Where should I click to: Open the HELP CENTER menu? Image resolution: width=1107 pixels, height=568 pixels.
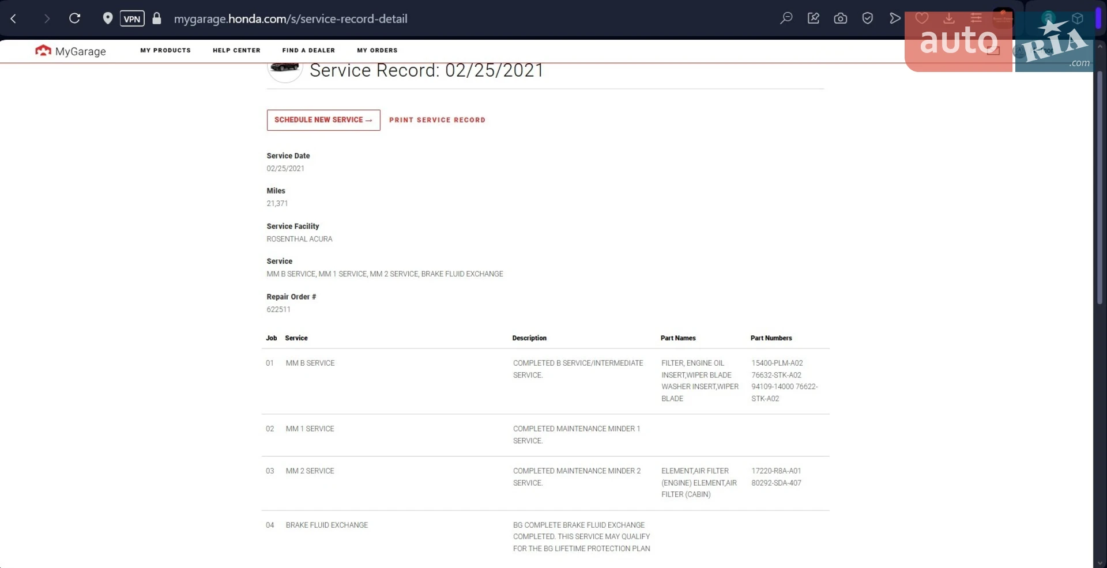(x=236, y=50)
